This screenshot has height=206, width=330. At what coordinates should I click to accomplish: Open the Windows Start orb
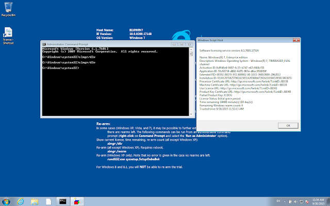[x=6, y=201]
